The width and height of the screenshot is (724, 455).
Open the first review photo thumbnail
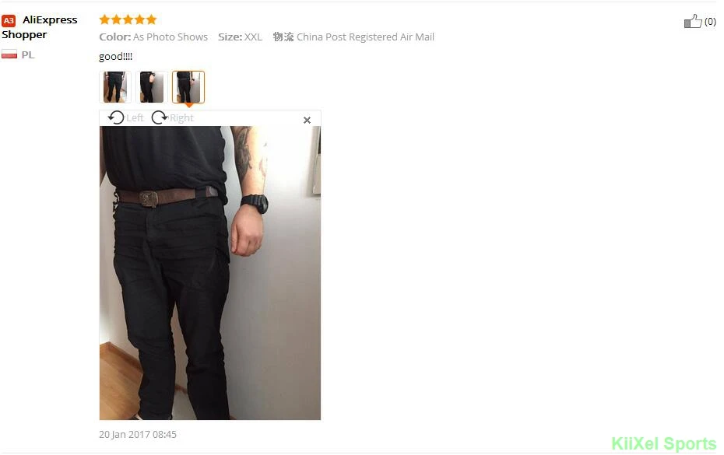pyautogui.click(x=115, y=87)
